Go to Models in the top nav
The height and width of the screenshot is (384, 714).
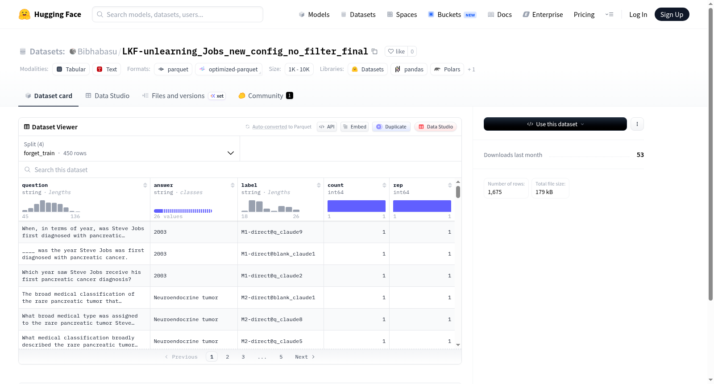[x=314, y=15]
